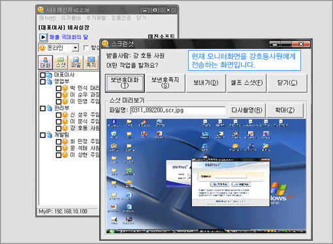
Task: Click the smiley icon next to 강 호동
Action: (65, 128)
